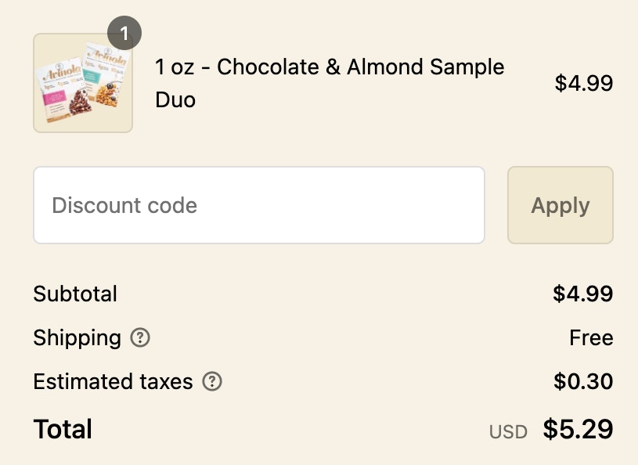This screenshot has height=465, width=638.
Task: Click the bold Total label
Action: [x=63, y=429]
